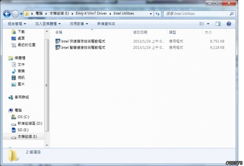Toggle the preview pane
Screen dimensions: 244x166
click(x=218, y=24)
